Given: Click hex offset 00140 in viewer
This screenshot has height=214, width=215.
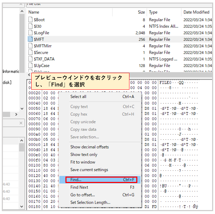Looking at the screenshot, I should (35, 186).
